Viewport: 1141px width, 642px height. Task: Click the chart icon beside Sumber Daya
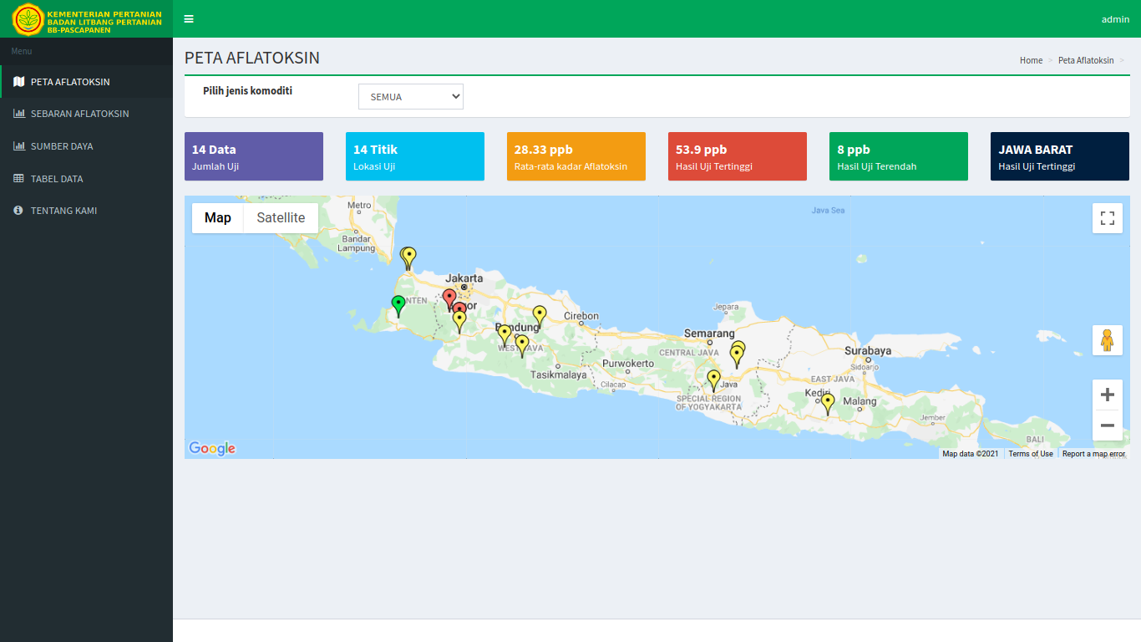(19, 146)
